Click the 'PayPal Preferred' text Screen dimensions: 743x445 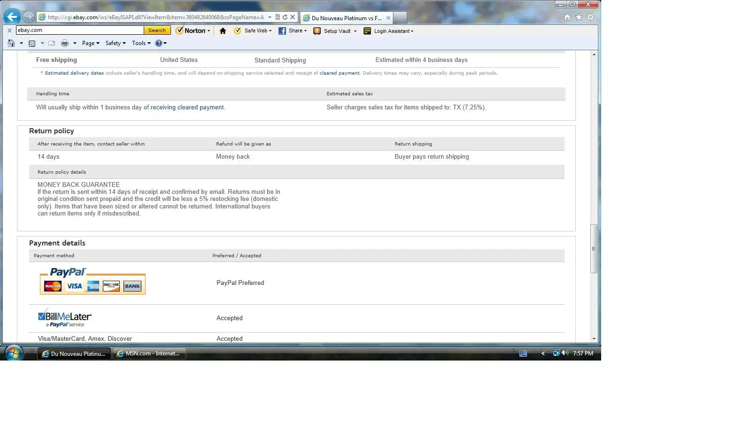[240, 283]
